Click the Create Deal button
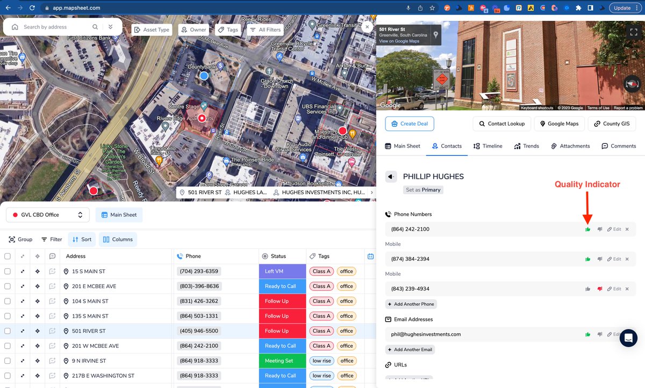The width and height of the screenshot is (645, 388). click(410, 123)
